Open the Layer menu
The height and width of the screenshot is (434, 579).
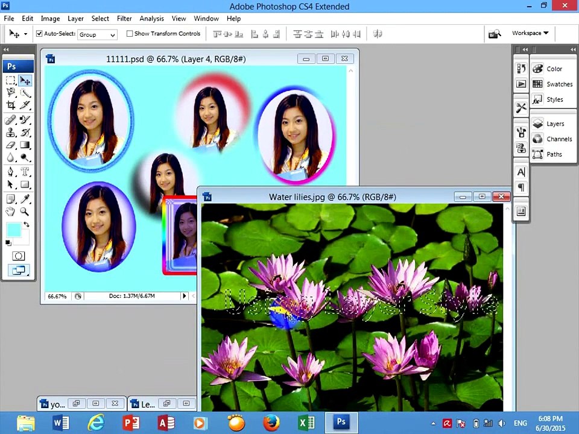pyautogui.click(x=75, y=19)
